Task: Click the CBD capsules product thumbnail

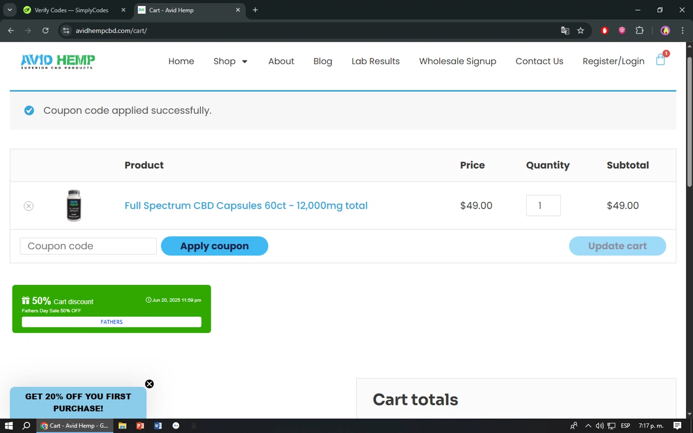Action: coord(74,205)
